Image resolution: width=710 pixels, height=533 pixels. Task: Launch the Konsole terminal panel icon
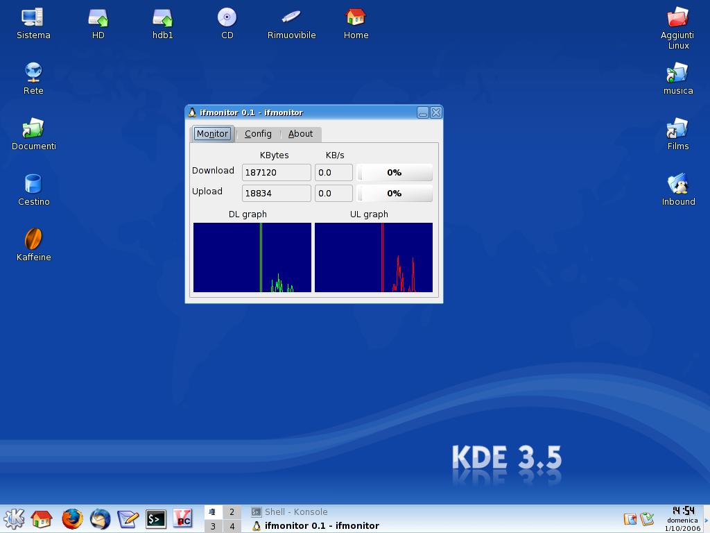tap(156, 518)
